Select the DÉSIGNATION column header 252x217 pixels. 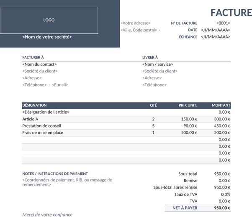coord(34,105)
